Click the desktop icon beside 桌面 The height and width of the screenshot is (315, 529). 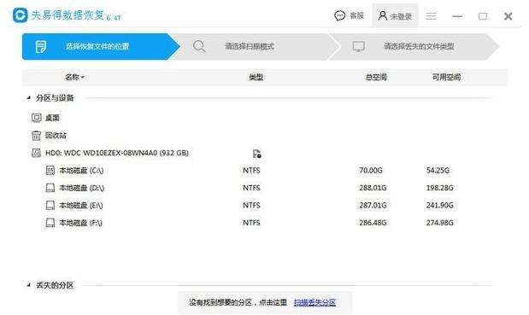(36, 118)
